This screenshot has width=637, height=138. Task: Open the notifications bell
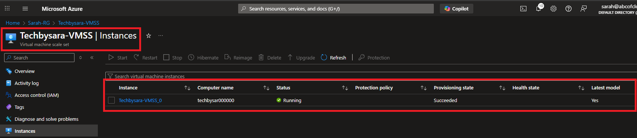538,8
